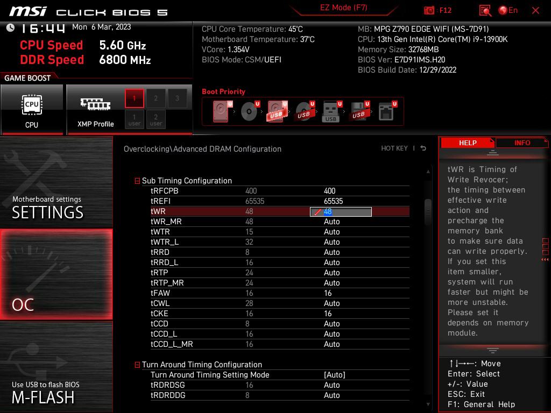The image size is (551, 413).
Task: Expand the side panel via red arrows handle
Action: (x=545, y=250)
